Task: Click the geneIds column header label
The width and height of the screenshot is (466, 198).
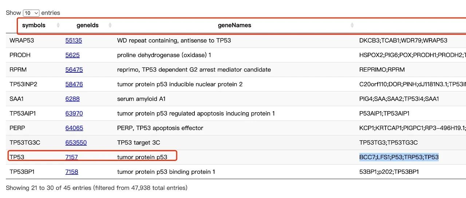Action: [87, 25]
